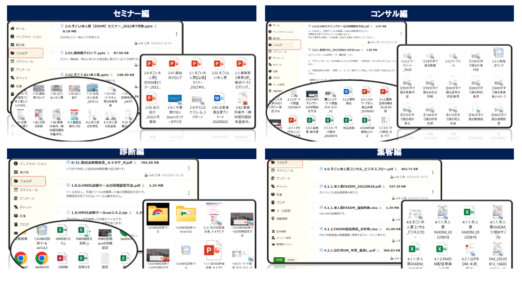Open Excel file icon 3.3.2.見積書・請求書
This screenshot has height=290, width=522.
(x=311, y=121)
